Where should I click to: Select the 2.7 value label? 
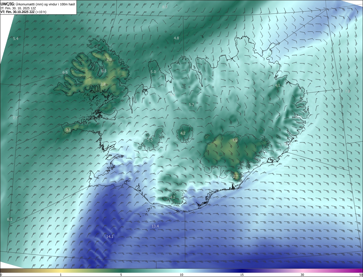click(x=235, y=176)
